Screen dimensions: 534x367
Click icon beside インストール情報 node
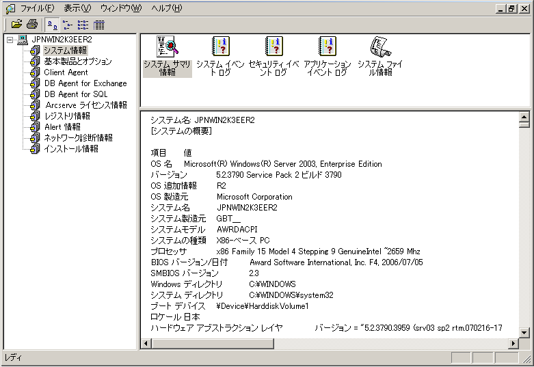[35, 149]
